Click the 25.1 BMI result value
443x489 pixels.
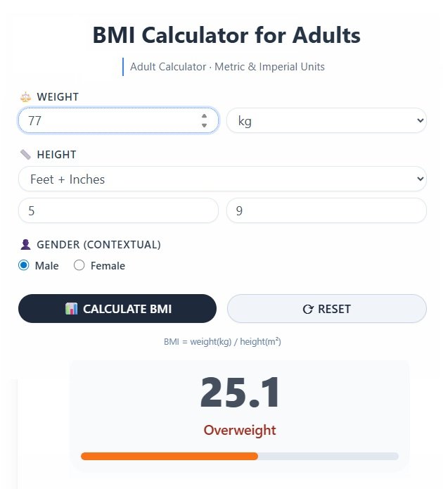tap(240, 393)
